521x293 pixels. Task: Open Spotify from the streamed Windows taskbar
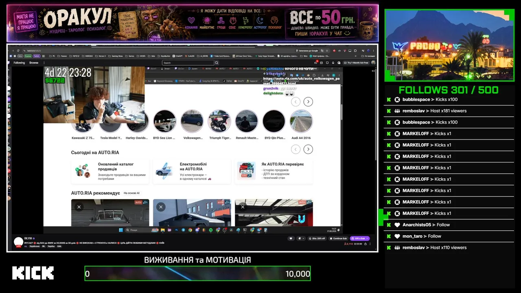(x=211, y=230)
